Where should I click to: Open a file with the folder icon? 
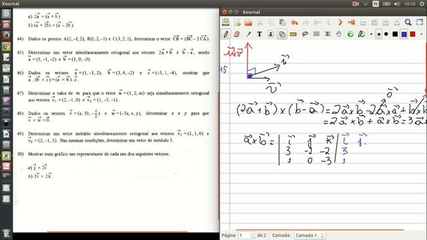[x=248, y=22]
